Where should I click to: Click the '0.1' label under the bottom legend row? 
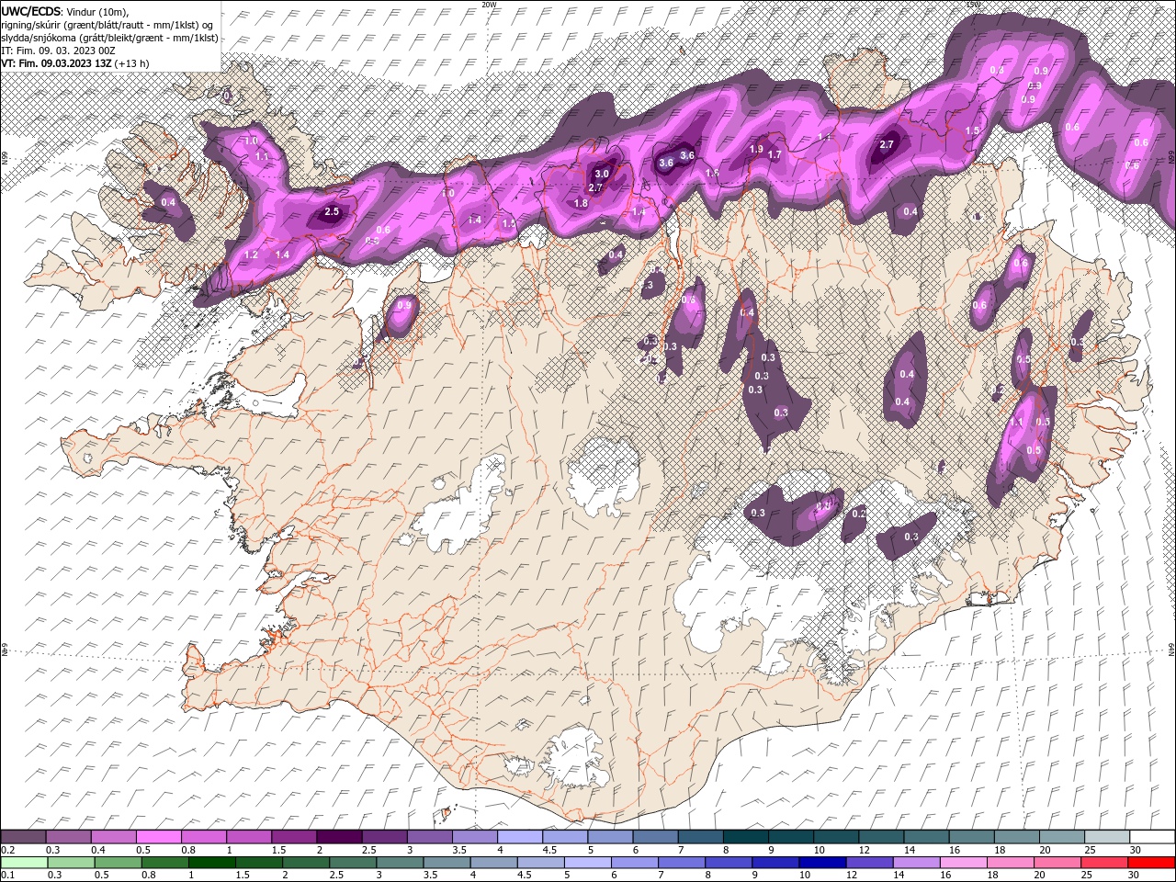pos(7,876)
